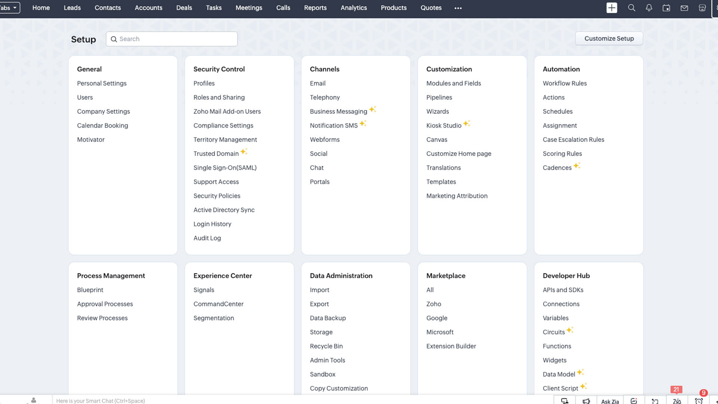This screenshot has height=404, width=718.
Task: Open the notifications bell icon
Action: pos(649,8)
